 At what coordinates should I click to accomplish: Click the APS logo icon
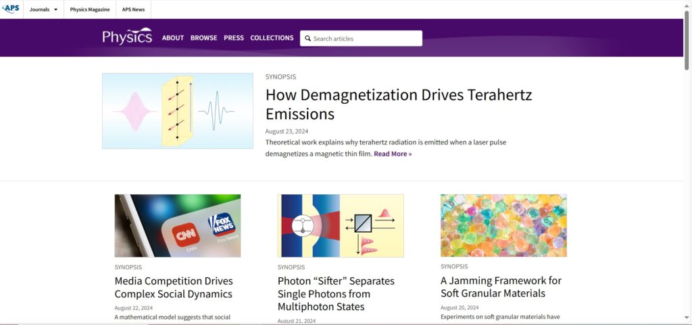[x=11, y=9]
